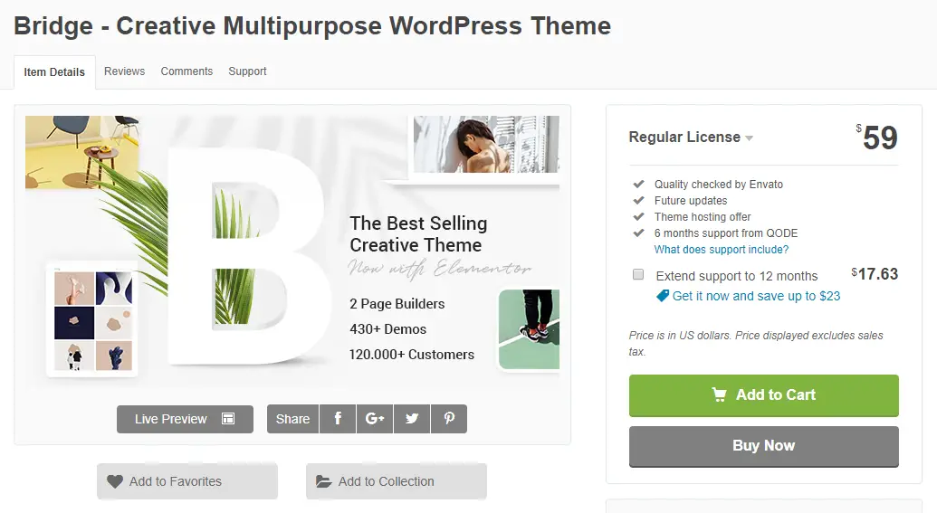This screenshot has height=513, width=937.
Task: Click the heart icon for favorites
Action: pyautogui.click(x=115, y=481)
